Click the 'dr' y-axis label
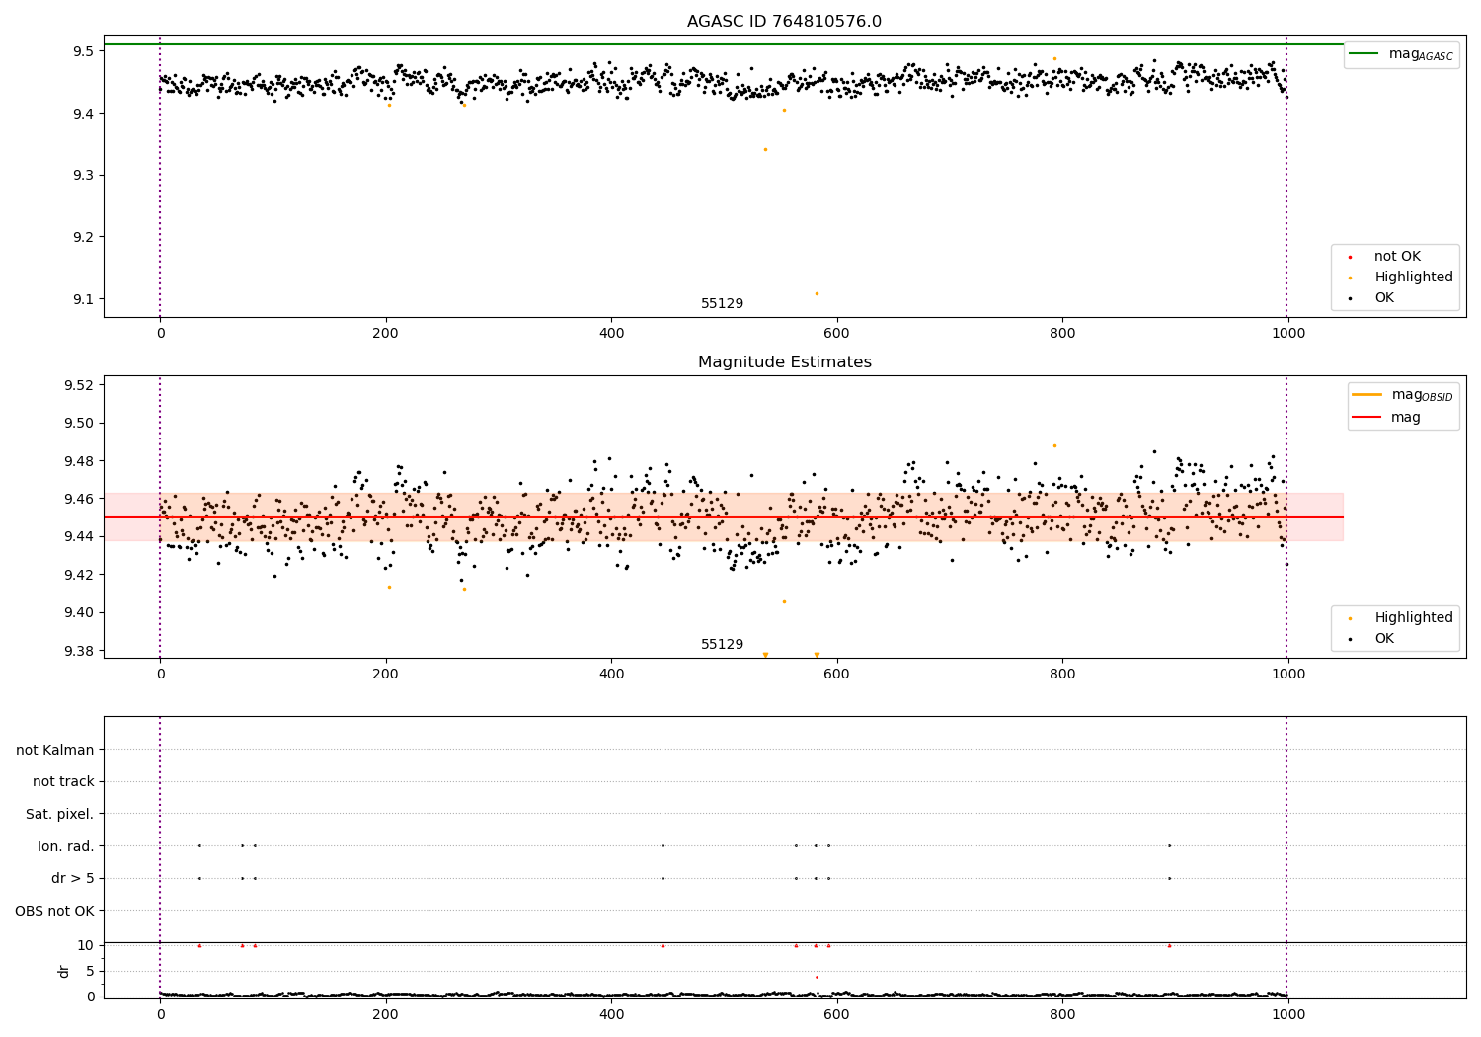 64,971
